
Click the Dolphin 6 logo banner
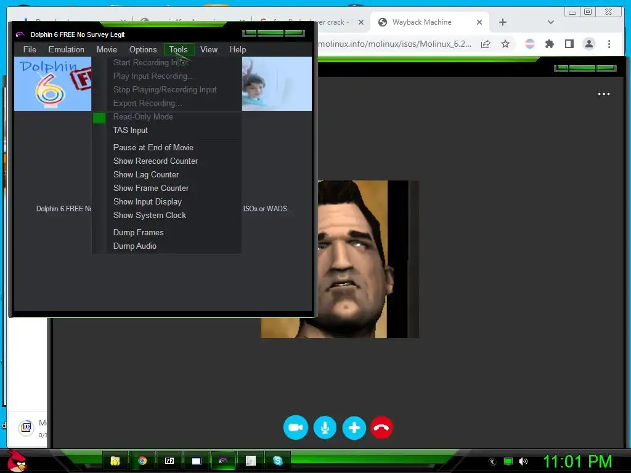(x=53, y=84)
